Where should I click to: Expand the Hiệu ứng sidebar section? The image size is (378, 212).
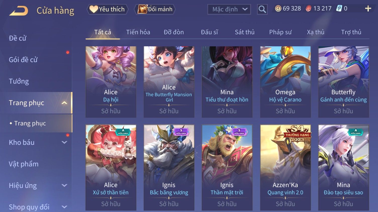[65, 185]
